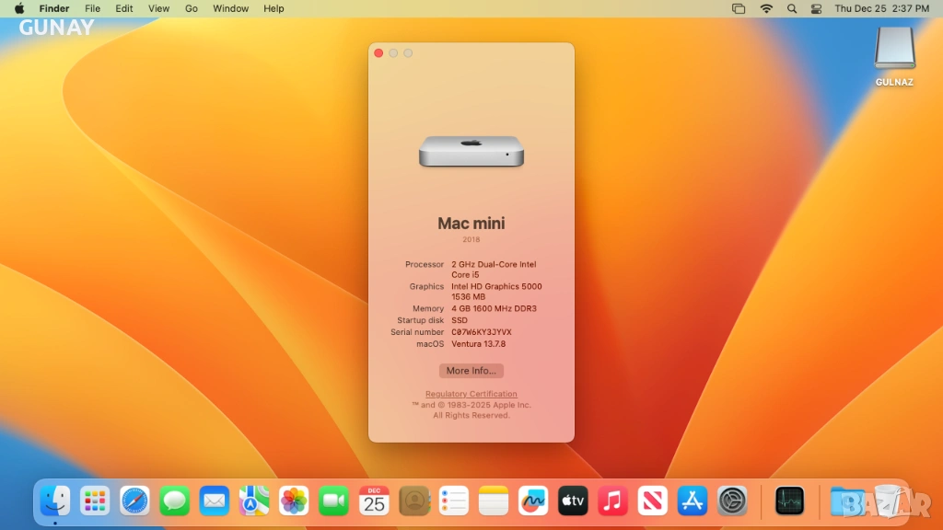Click the Wi-Fi status icon
This screenshot has height=530, width=943.
(x=766, y=8)
